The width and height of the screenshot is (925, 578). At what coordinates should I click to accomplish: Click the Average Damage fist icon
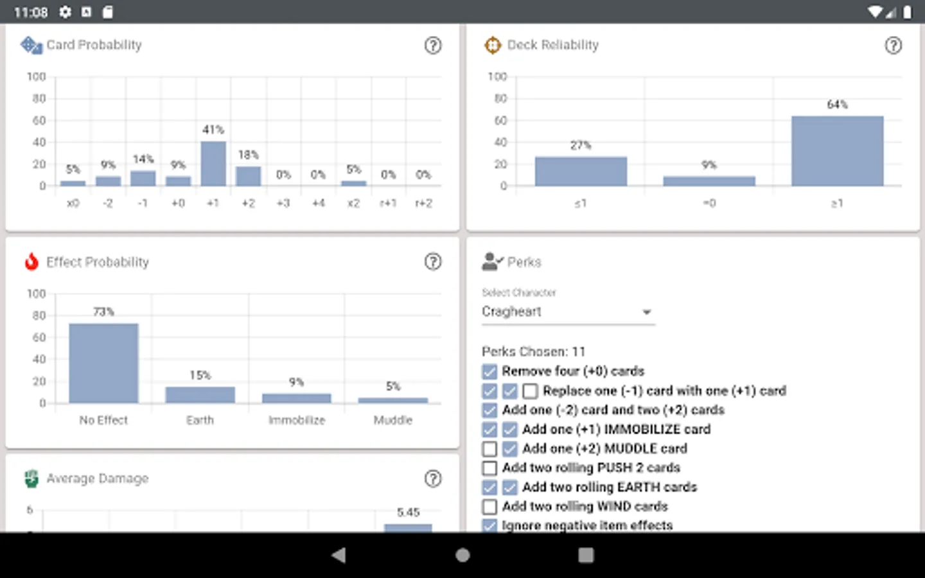31,478
